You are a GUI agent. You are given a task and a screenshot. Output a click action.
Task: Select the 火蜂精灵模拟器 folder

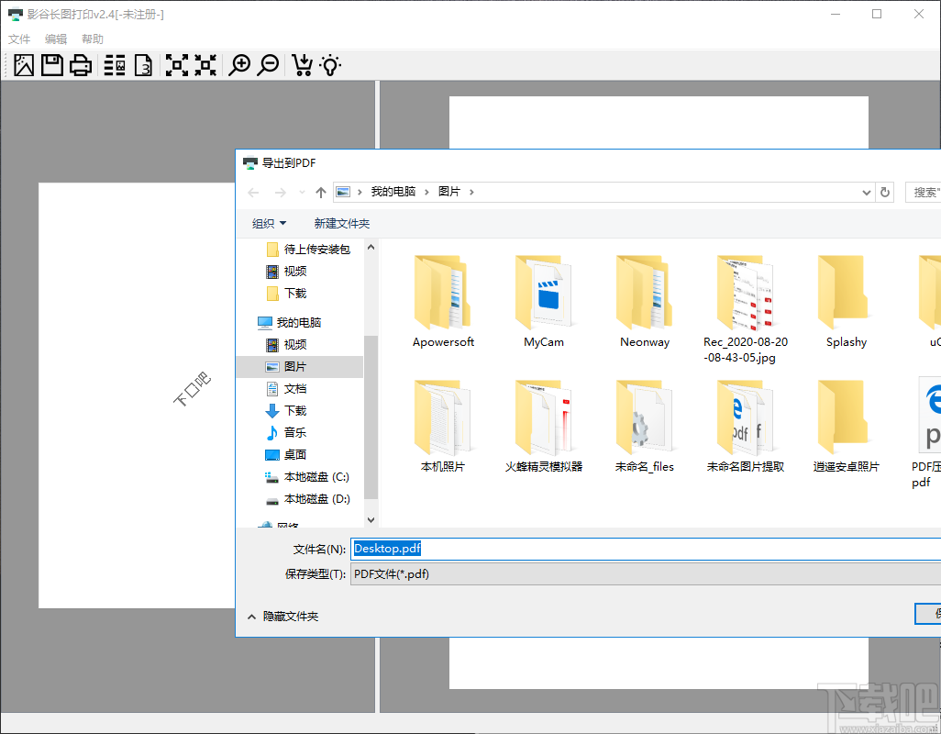pos(544,426)
